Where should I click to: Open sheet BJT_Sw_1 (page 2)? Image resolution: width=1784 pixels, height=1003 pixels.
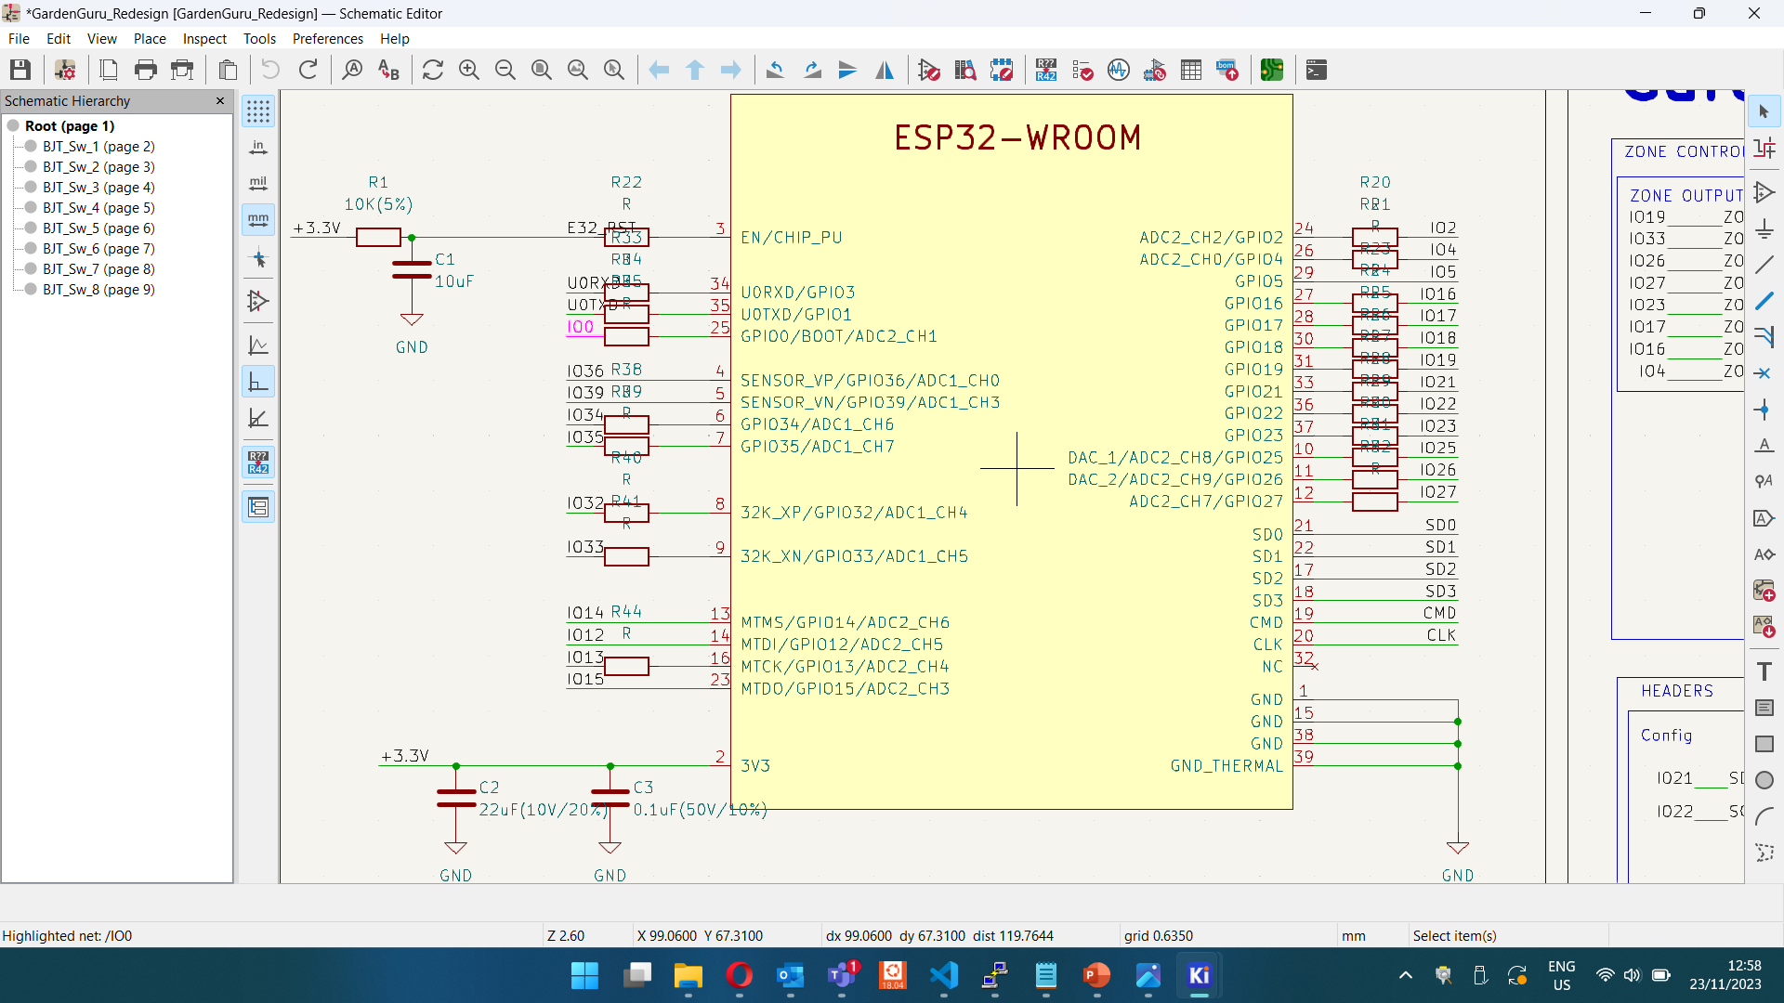(x=98, y=146)
